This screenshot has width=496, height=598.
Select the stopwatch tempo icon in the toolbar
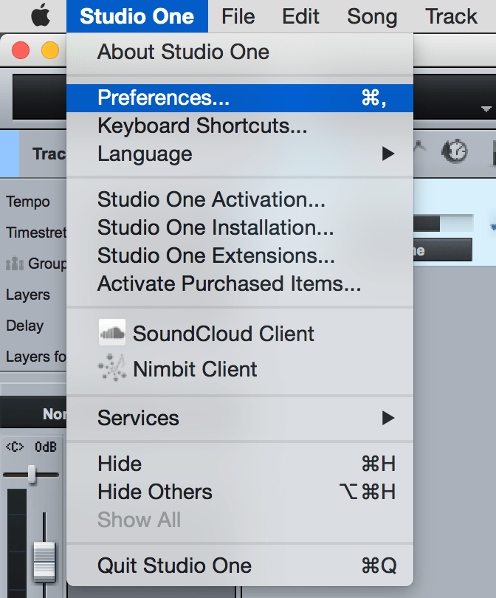455,152
